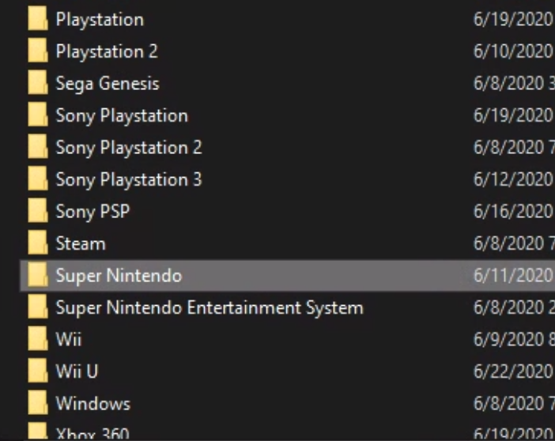Click the Sega Genesis folder icon
Viewport: 555px width, 441px height.
click(38, 83)
